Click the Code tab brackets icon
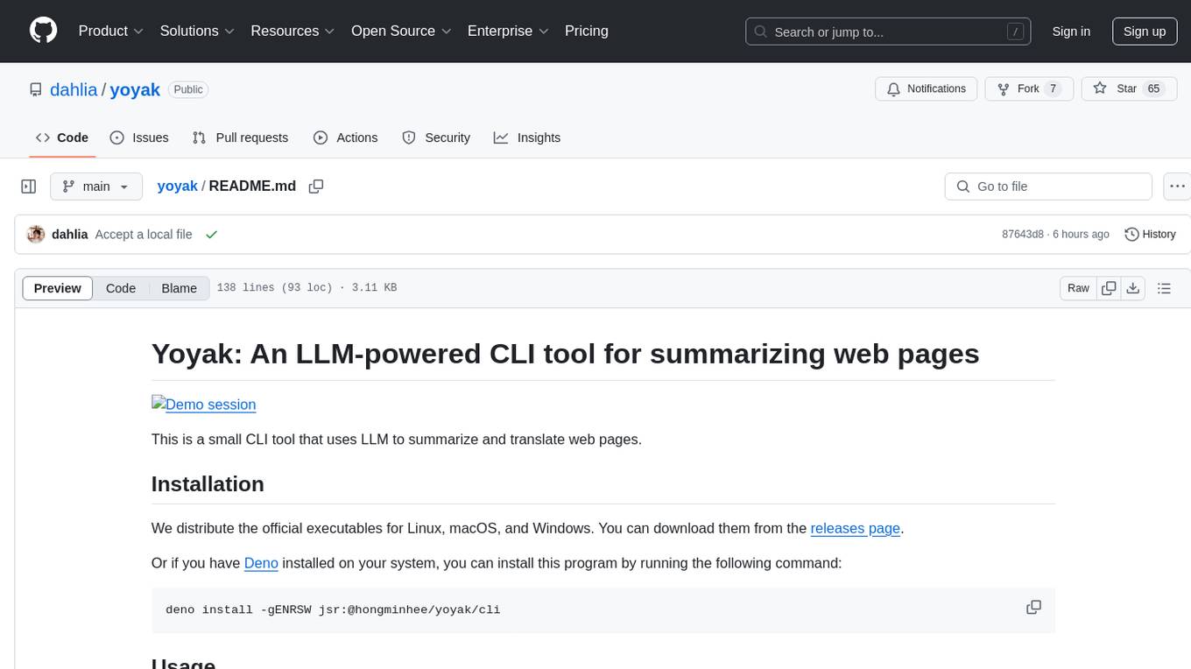Screen dimensions: 1191x669 (x=43, y=137)
